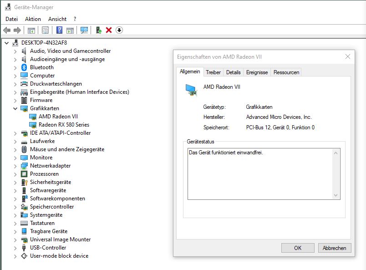Collapse the DESKTOP-4N32AF8 root node

click(7, 43)
